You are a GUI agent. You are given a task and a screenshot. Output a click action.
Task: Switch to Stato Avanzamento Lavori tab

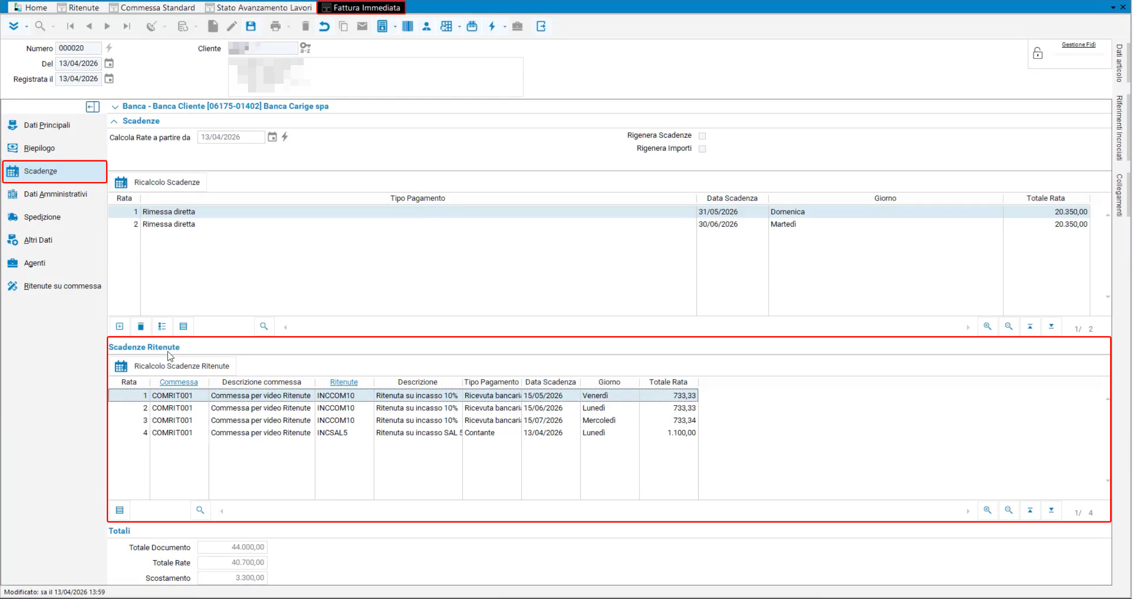click(259, 7)
